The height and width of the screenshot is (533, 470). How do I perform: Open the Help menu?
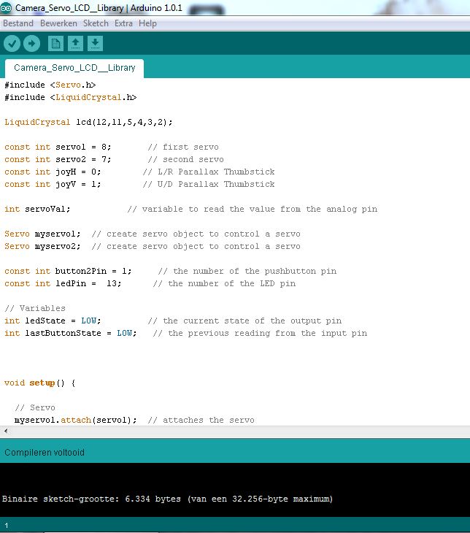click(147, 23)
